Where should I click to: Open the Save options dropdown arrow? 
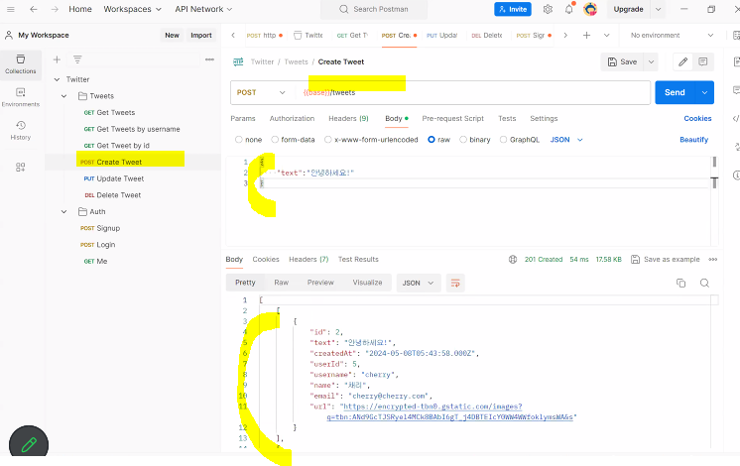(x=651, y=61)
